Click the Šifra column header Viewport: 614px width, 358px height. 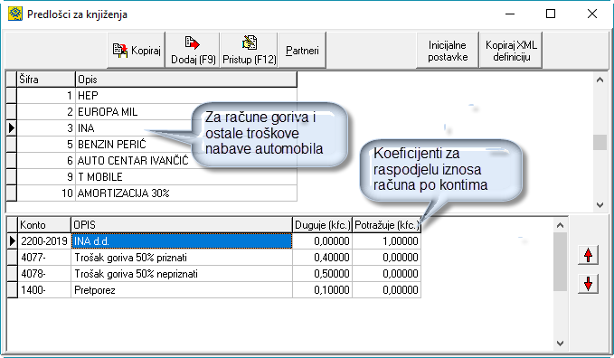pyautogui.click(x=46, y=80)
